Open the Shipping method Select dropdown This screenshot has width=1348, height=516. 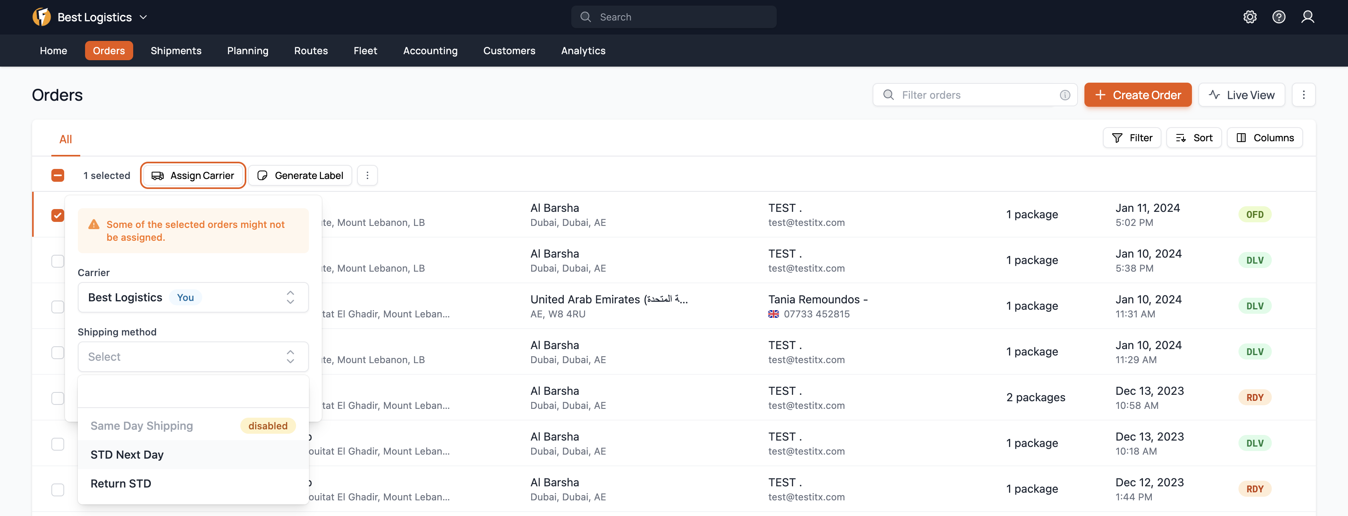(x=193, y=356)
